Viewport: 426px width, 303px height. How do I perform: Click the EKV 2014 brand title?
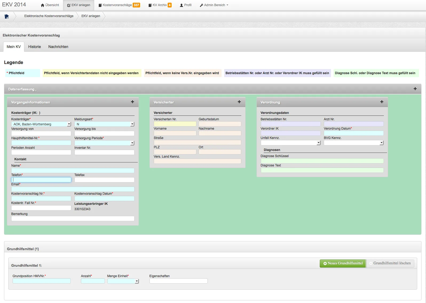click(x=14, y=5)
